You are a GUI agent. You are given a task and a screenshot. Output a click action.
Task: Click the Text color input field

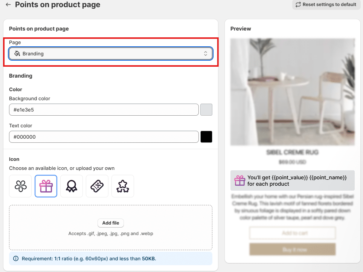[x=104, y=137]
